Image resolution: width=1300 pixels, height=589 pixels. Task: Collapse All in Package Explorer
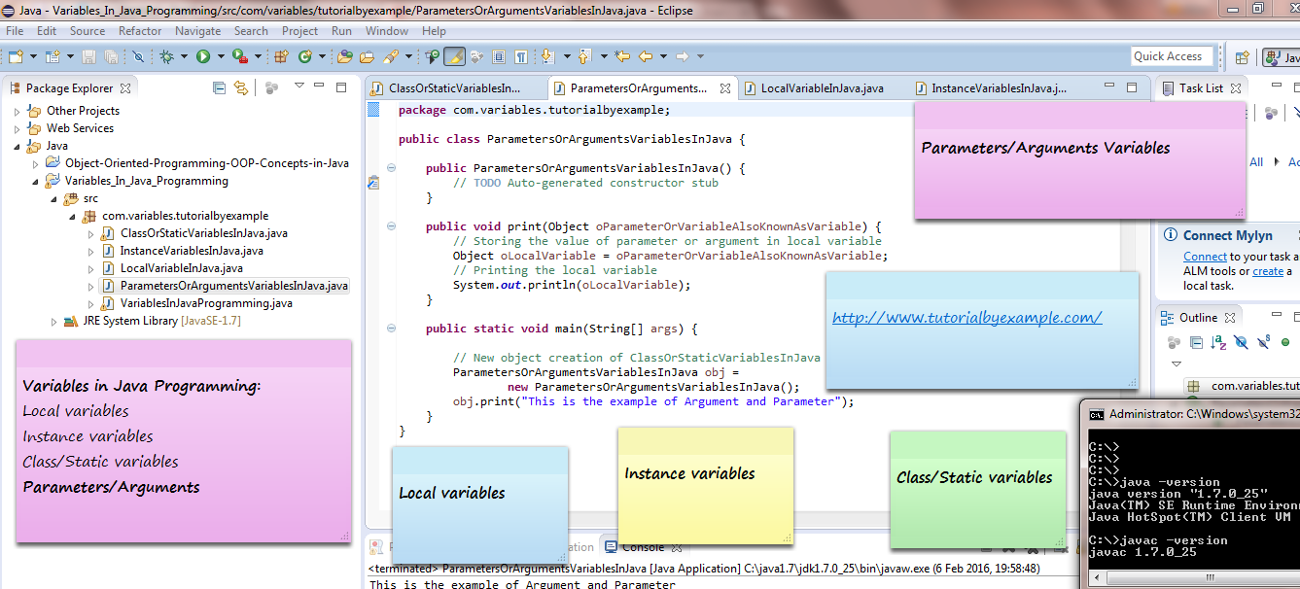point(219,87)
